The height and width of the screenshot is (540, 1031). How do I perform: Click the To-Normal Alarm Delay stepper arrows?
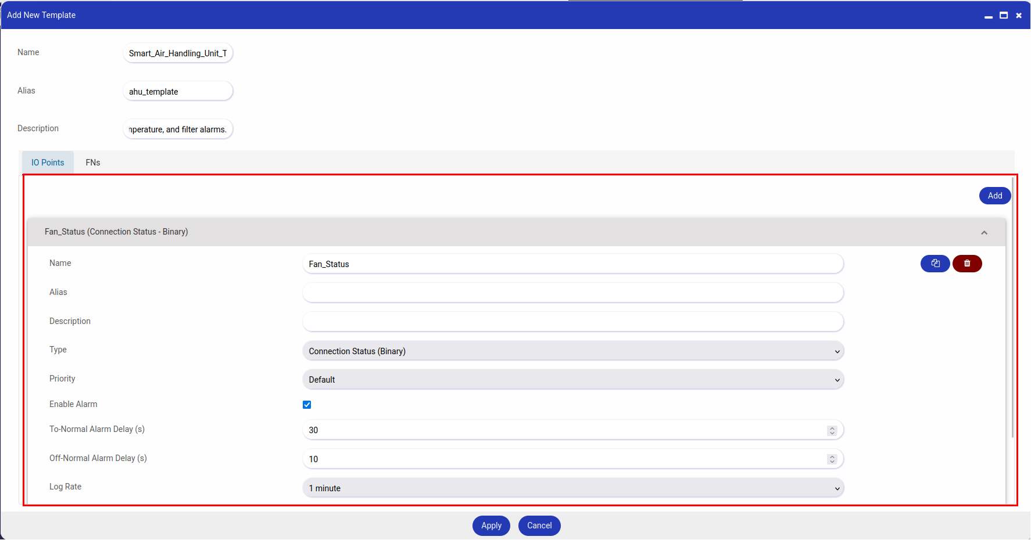(832, 430)
